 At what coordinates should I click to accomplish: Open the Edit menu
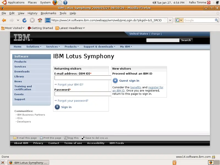coord(12,13)
